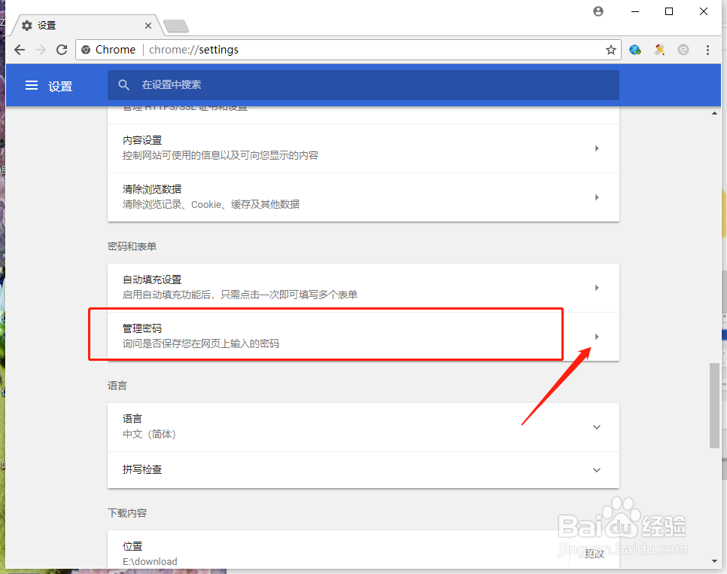
Task: Click the Evernote Web Clipper extension icon
Action: coord(683,50)
